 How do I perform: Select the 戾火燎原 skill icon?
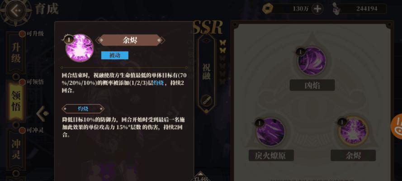coord(270,132)
